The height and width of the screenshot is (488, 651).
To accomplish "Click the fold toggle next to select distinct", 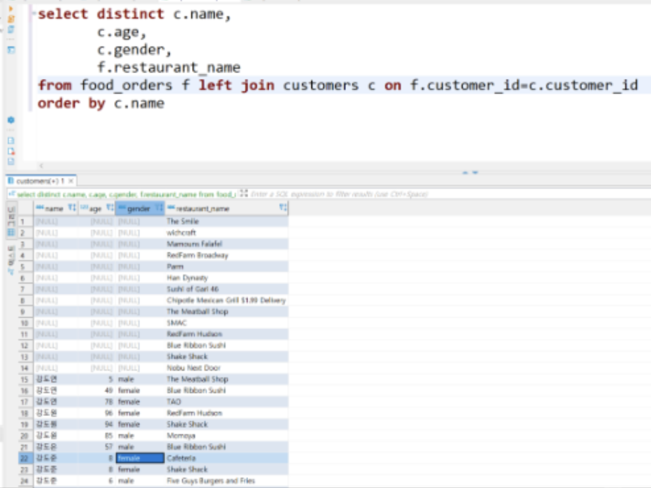I will (33, 13).
